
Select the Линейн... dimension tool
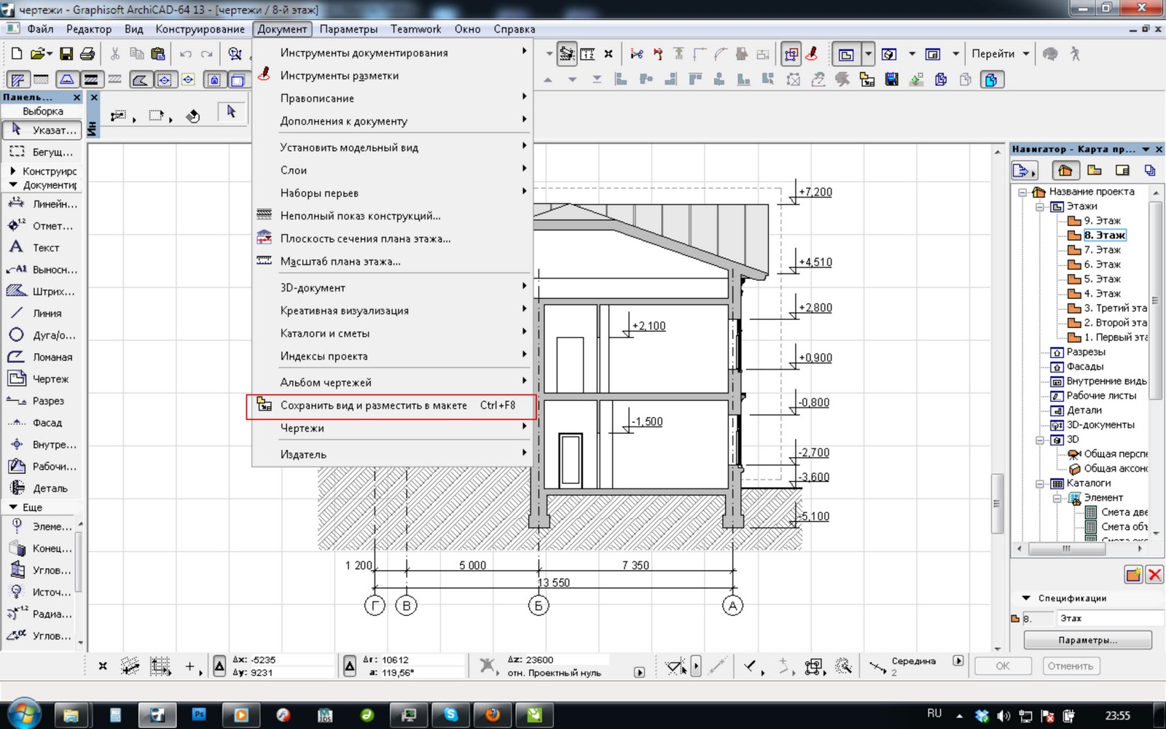coord(43,204)
